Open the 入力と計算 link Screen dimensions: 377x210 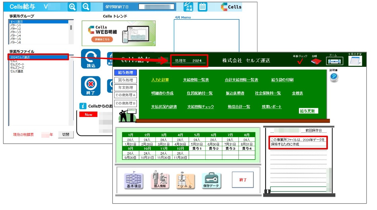pyautogui.click(x=160, y=80)
